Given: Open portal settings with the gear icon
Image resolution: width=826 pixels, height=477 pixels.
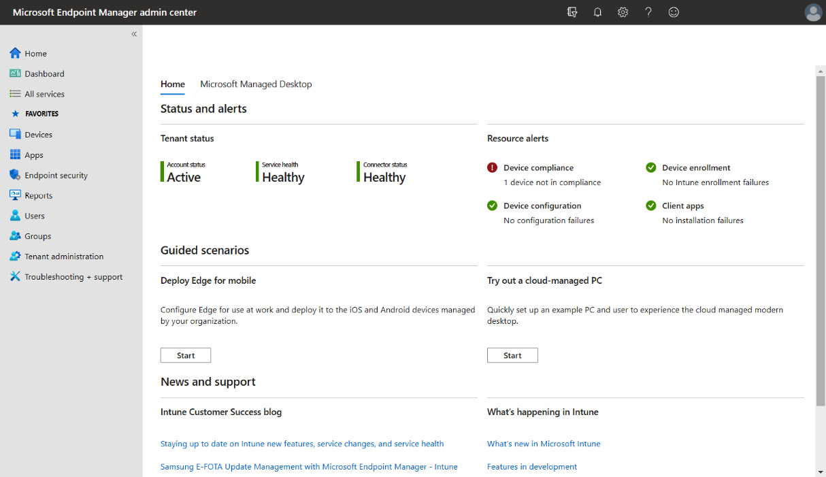Looking at the screenshot, I should [623, 12].
